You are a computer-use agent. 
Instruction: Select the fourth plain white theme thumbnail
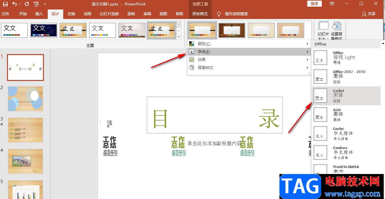(102, 30)
